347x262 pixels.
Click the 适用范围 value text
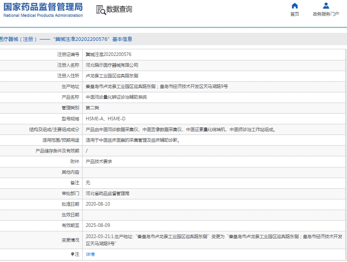tap(132, 140)
